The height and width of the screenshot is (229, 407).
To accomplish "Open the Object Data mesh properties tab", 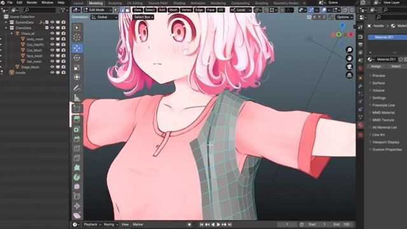I will (x=361, y=117).
